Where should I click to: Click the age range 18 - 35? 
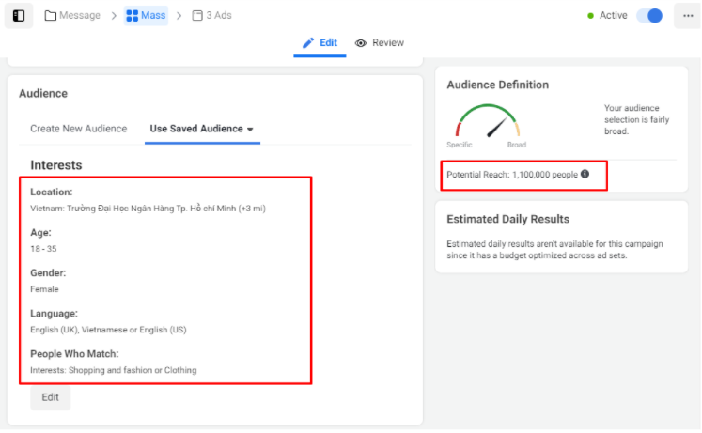coord(43,249)
